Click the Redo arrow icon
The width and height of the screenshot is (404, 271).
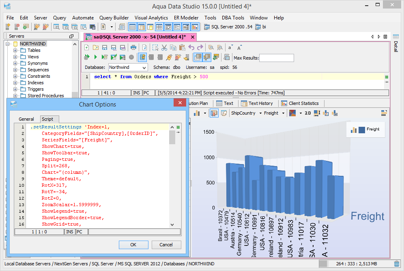200,48
